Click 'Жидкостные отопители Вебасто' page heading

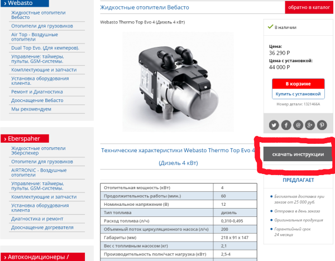tap(145, 7)
